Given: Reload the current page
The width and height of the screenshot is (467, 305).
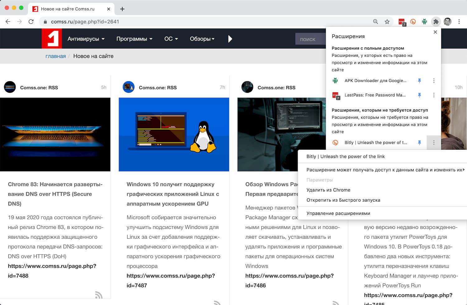Looking at the screenshot, I should point(31,21).
